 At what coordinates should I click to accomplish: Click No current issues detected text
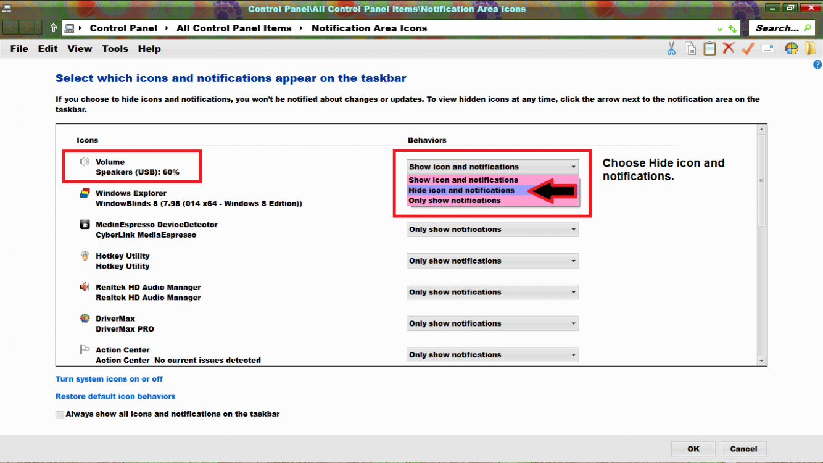pos(207,361)
